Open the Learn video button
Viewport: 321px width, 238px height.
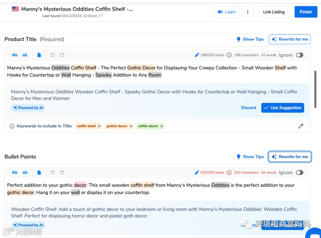227,12
